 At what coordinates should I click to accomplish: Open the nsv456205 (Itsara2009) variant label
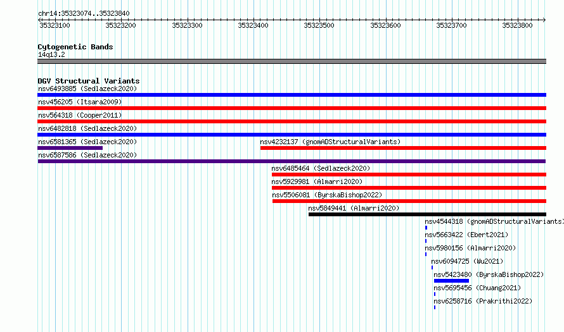80,102
